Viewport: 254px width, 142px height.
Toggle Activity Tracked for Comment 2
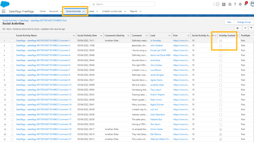click(220, 46)
